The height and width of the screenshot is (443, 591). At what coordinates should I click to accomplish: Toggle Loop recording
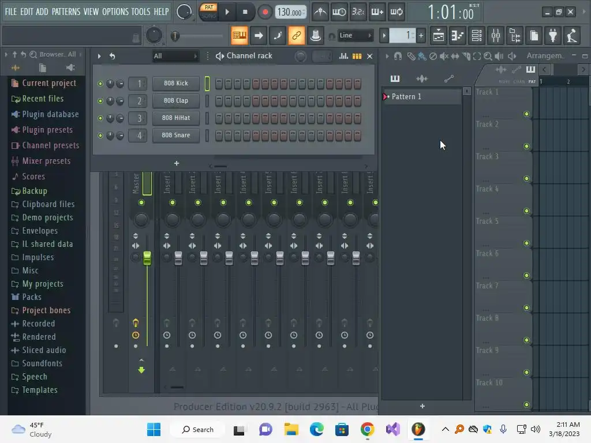tap(397, 12)
